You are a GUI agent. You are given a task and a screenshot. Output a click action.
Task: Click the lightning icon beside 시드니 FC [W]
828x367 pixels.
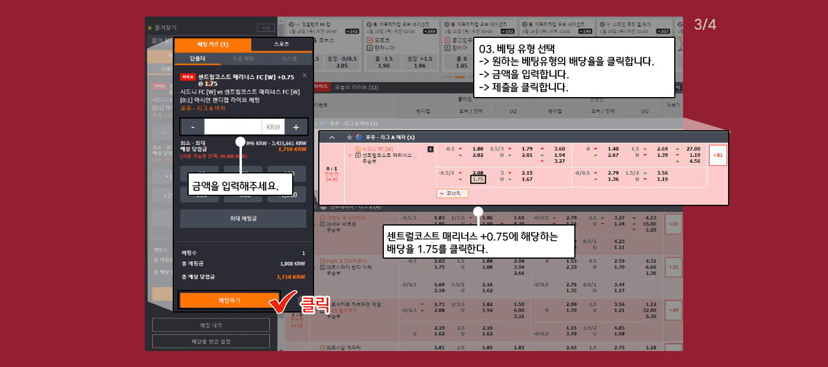point(431,149)
